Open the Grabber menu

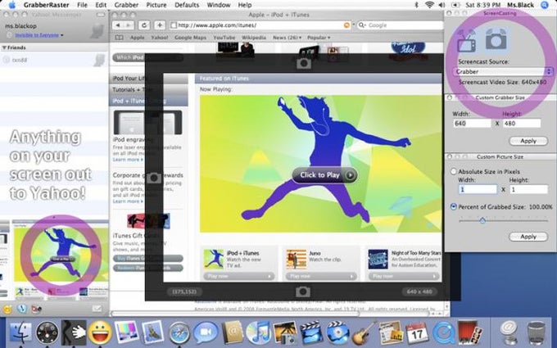tap(126, 5)
